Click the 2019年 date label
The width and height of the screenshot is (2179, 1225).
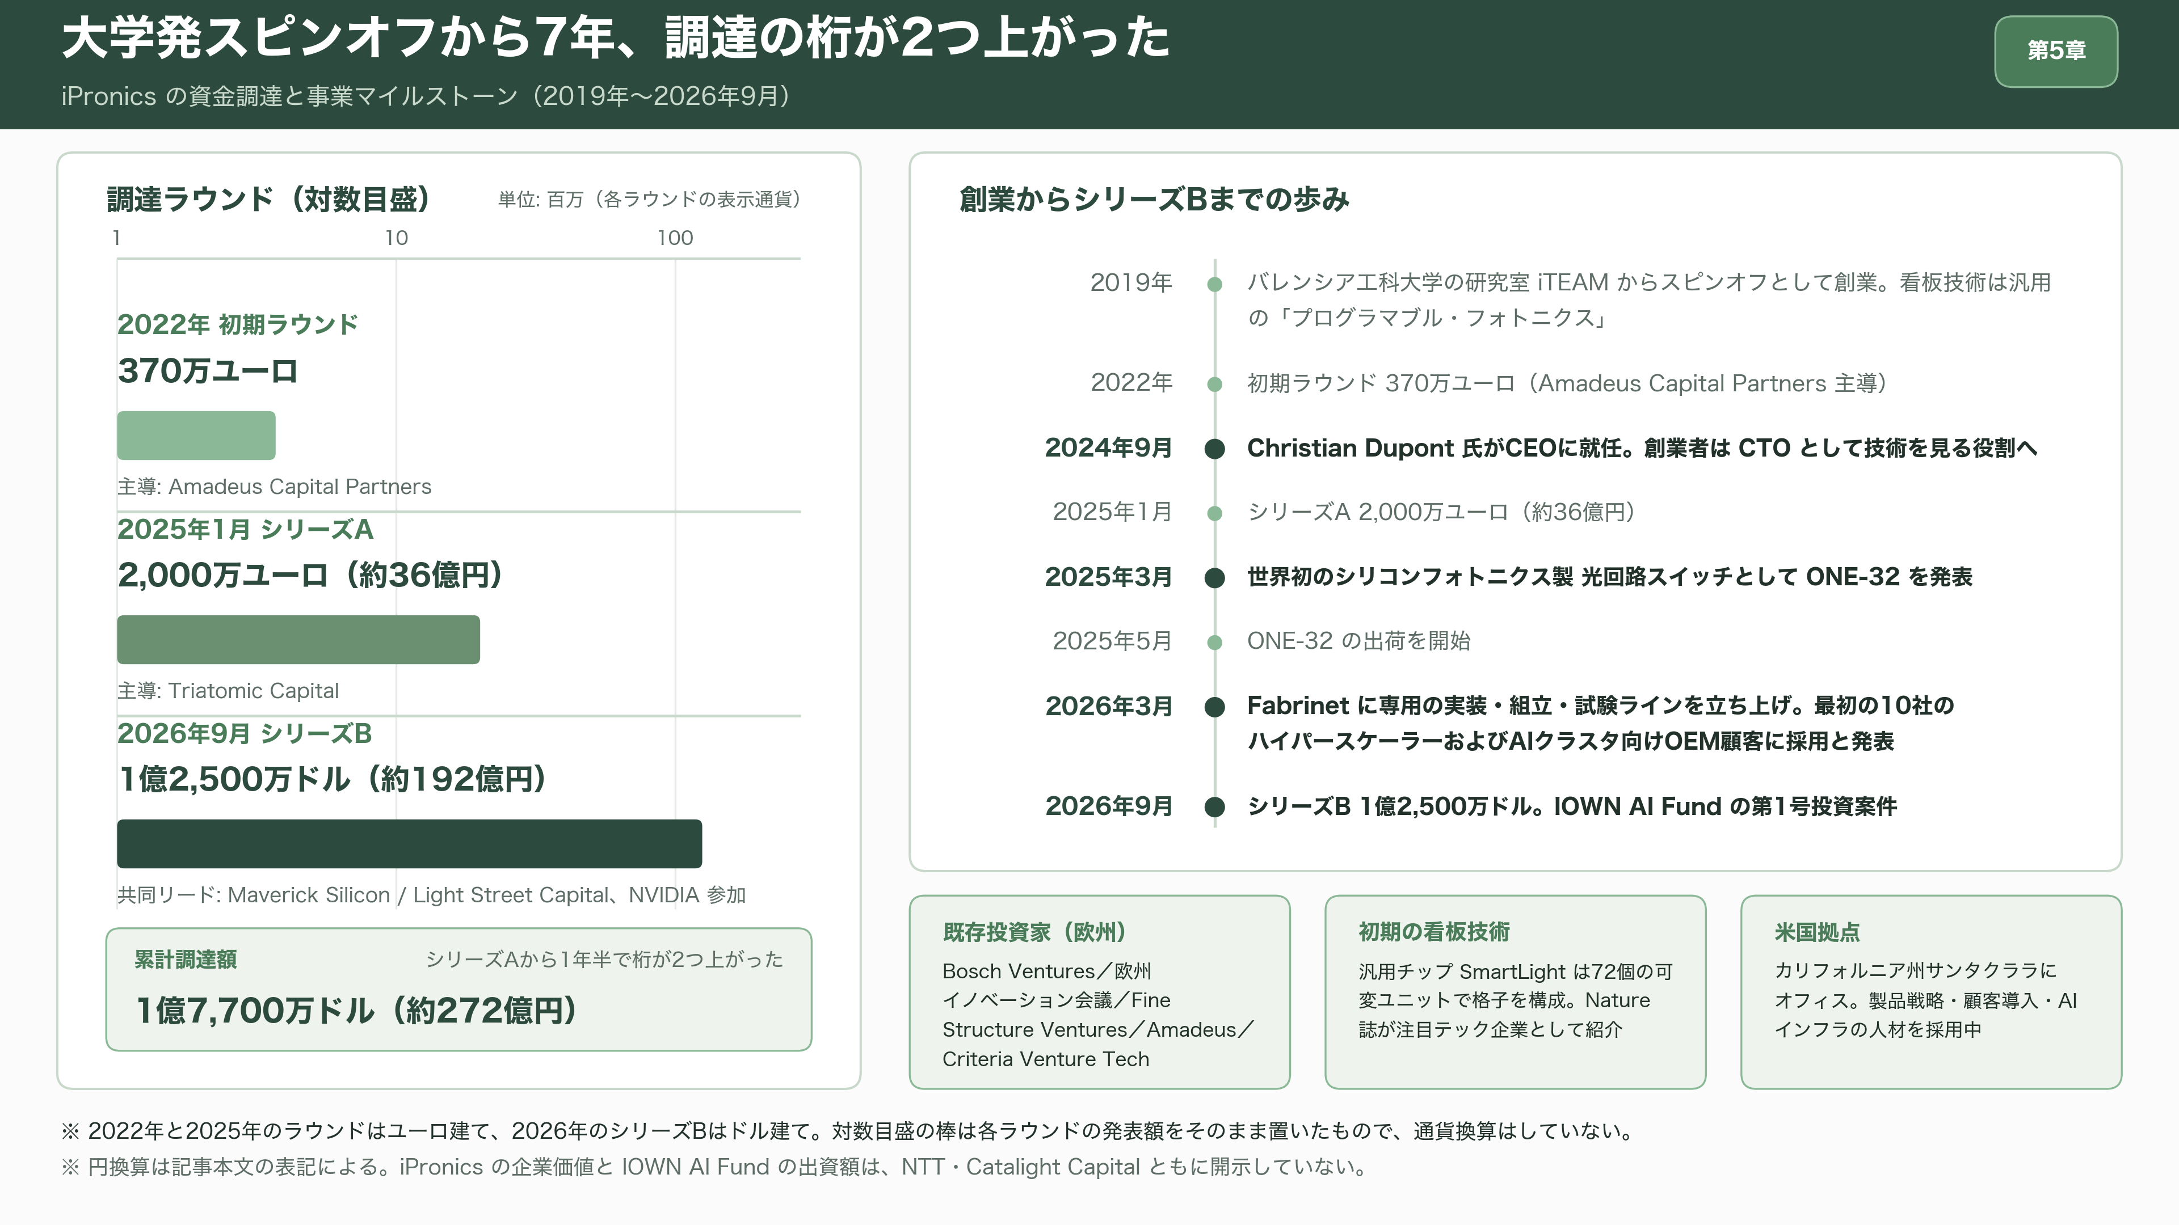pos(1131,282)
